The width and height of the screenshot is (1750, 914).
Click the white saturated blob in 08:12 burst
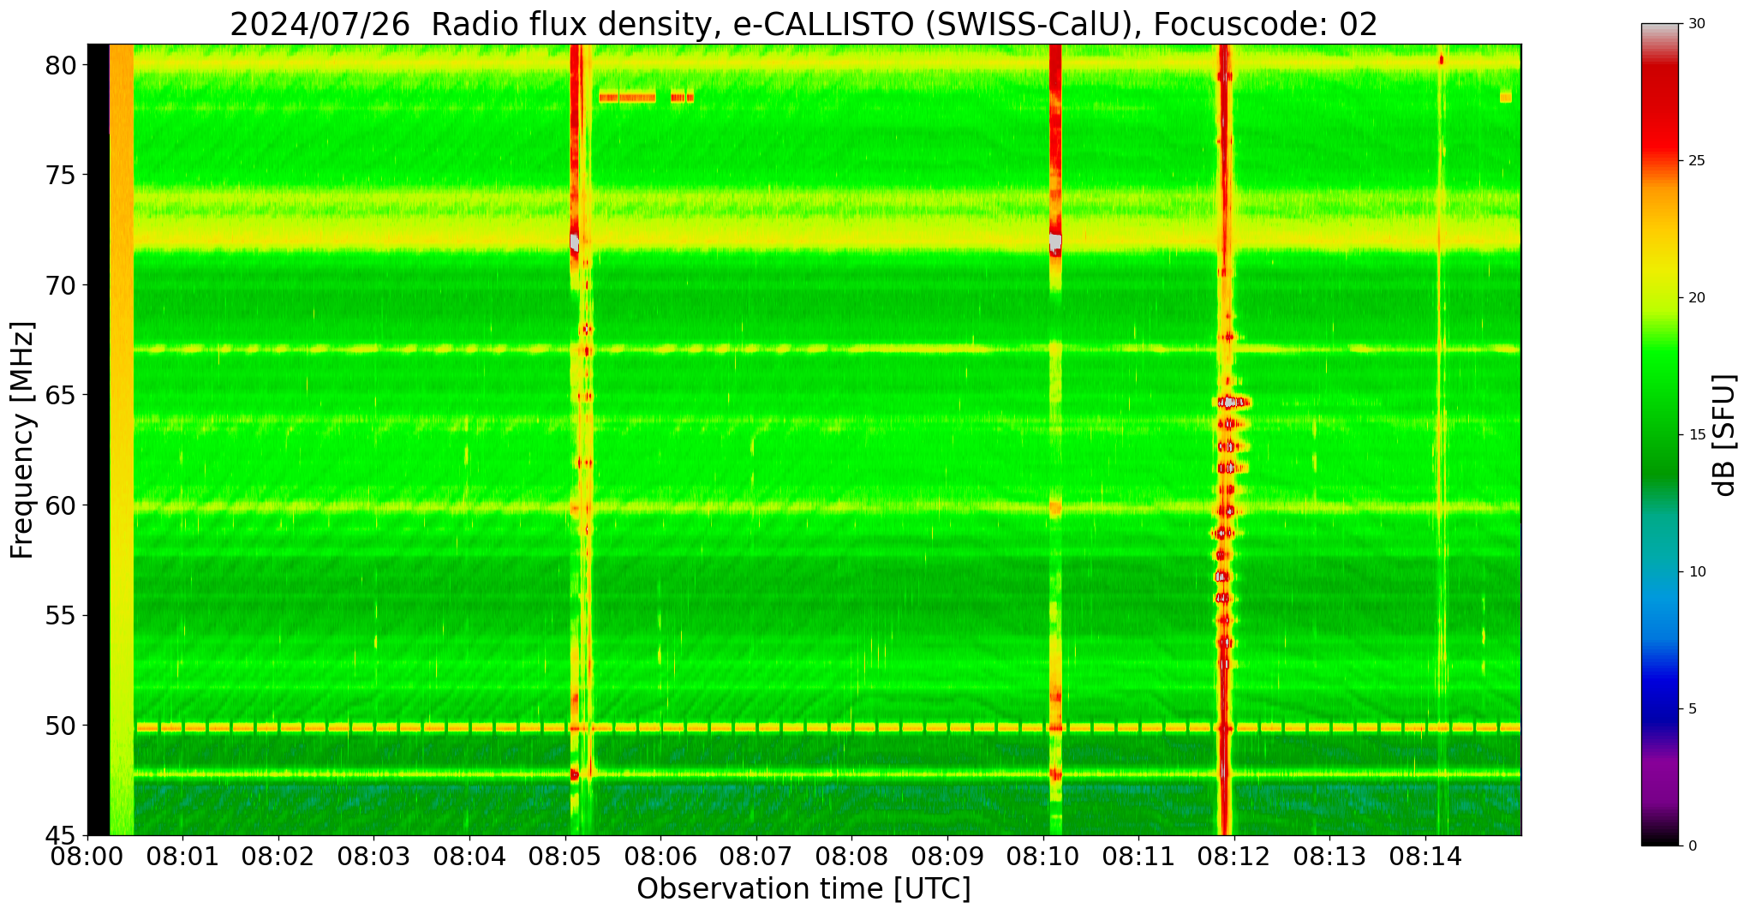(x=1230, y=402)
